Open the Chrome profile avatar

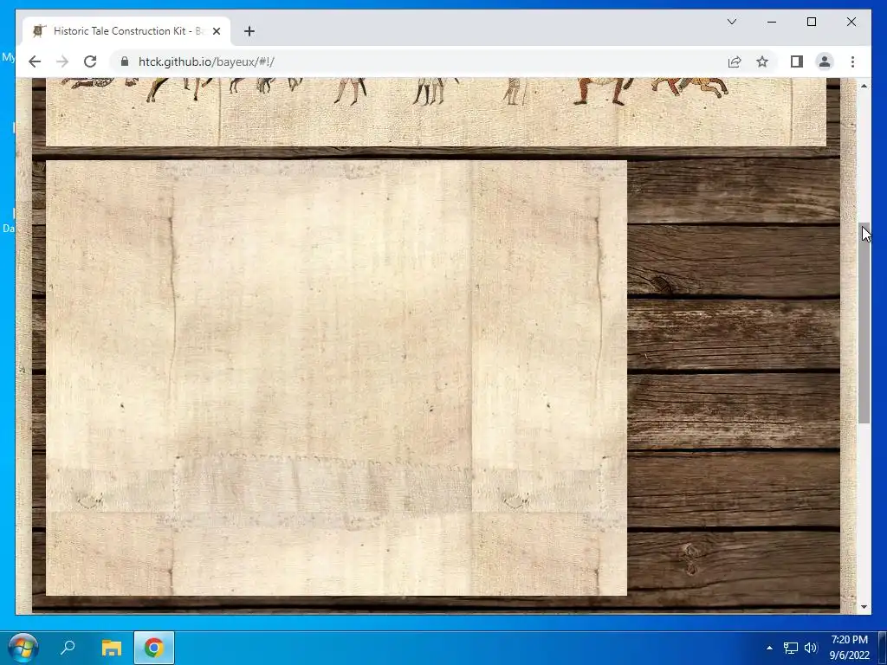point(825,61)
